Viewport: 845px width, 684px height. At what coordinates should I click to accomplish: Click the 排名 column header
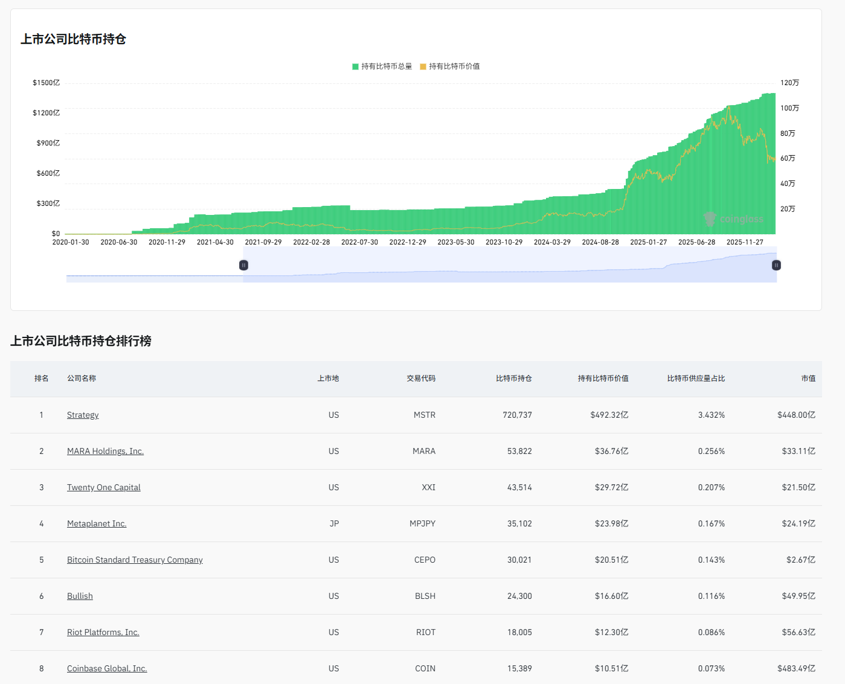point(41,379)
